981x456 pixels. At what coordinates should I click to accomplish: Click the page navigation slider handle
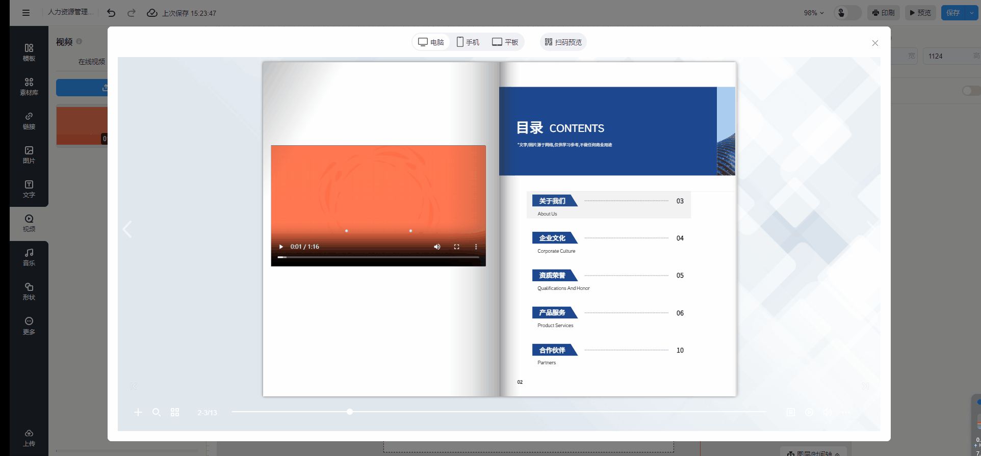[350, 412]
